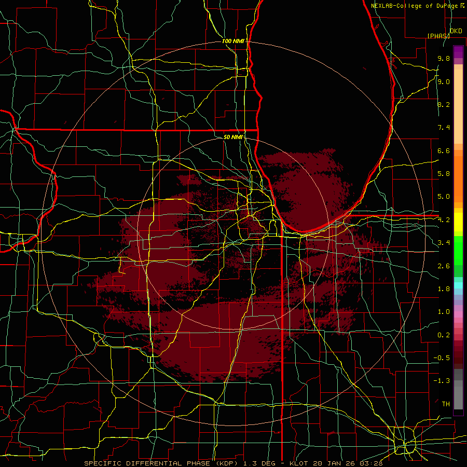Click the pink segment of the color bar
467x467 pixels.
[x=458, y=314]
